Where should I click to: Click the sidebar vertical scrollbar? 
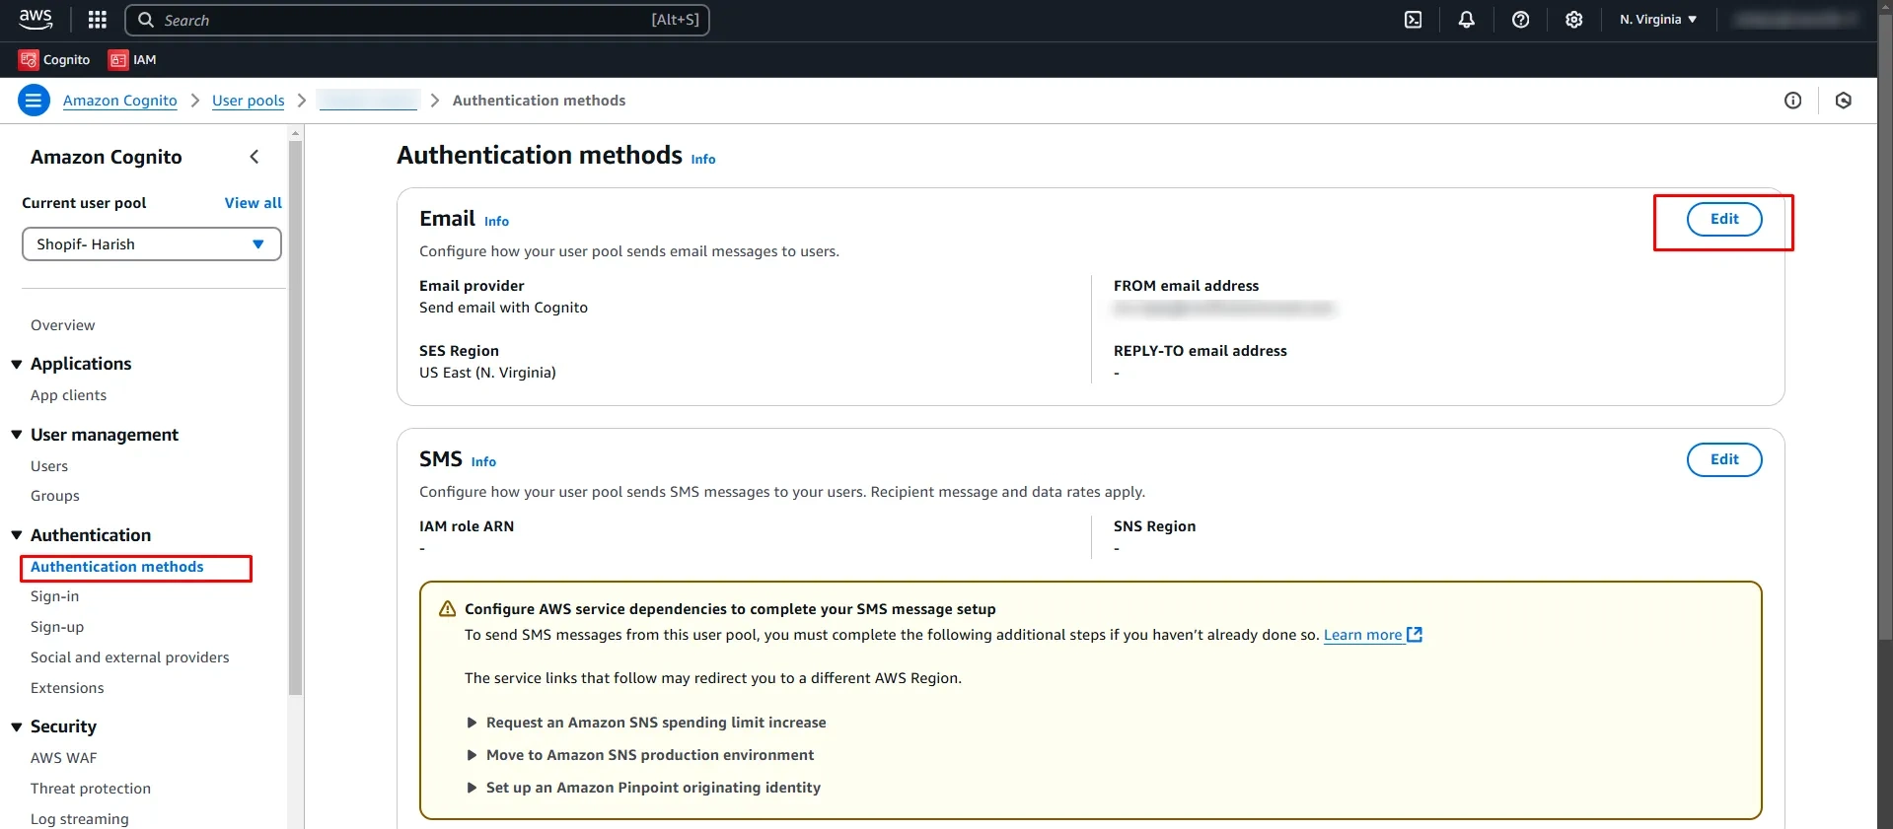click(295, 418)
